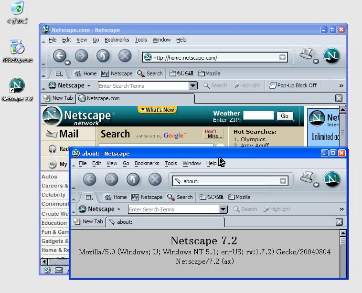
Task: Click Weather ZIP code input field
Action: pos(258,115)
